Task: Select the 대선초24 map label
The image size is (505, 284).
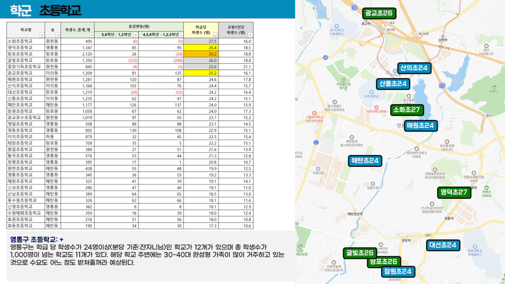Action: point(443,245)
